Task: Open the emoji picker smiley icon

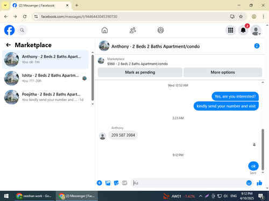Action: point(249,183)
